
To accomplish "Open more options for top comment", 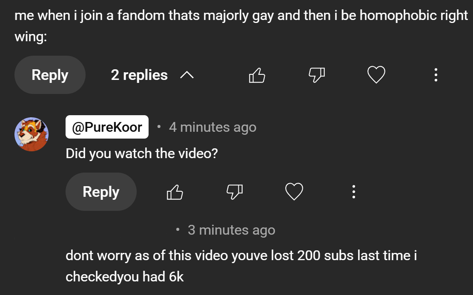I will coord(436,75).
